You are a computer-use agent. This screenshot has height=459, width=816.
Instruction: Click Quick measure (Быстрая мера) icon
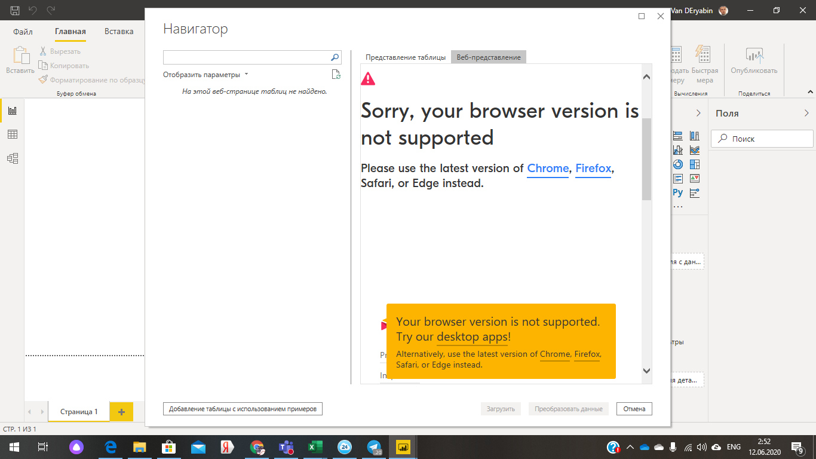[x=703, y=55]
